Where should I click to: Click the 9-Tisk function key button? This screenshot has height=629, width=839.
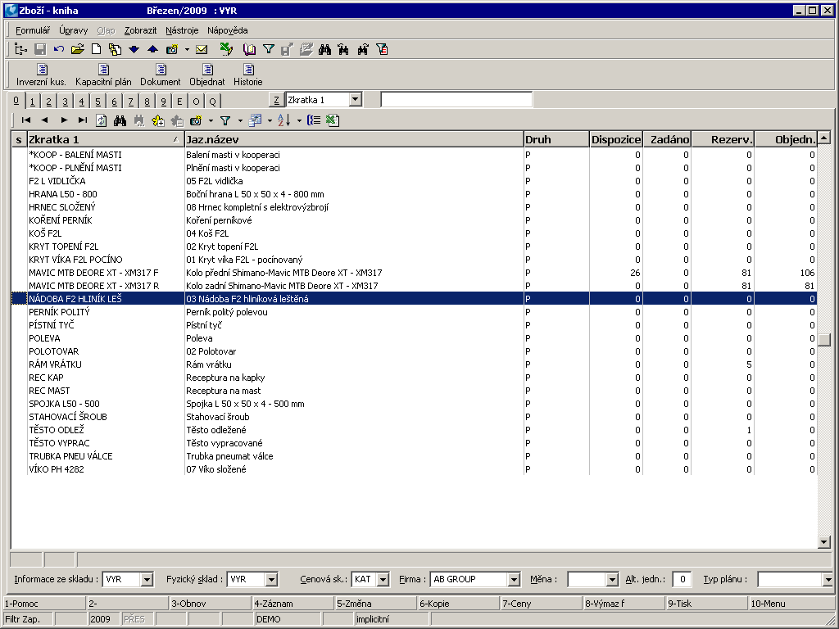(706, 604)
